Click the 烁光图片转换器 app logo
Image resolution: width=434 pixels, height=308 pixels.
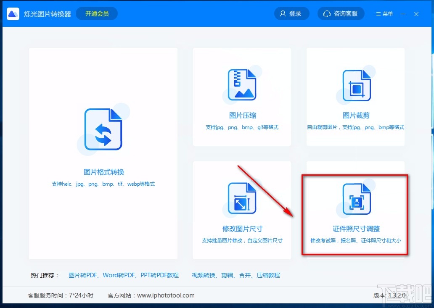coord(13,13)
